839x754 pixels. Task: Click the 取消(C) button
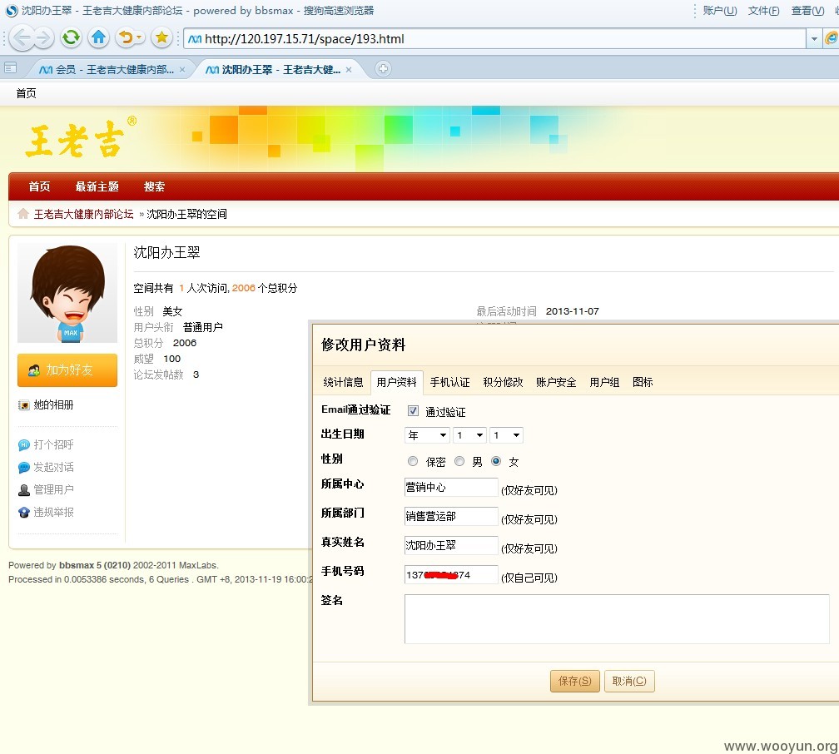[629, 681]
